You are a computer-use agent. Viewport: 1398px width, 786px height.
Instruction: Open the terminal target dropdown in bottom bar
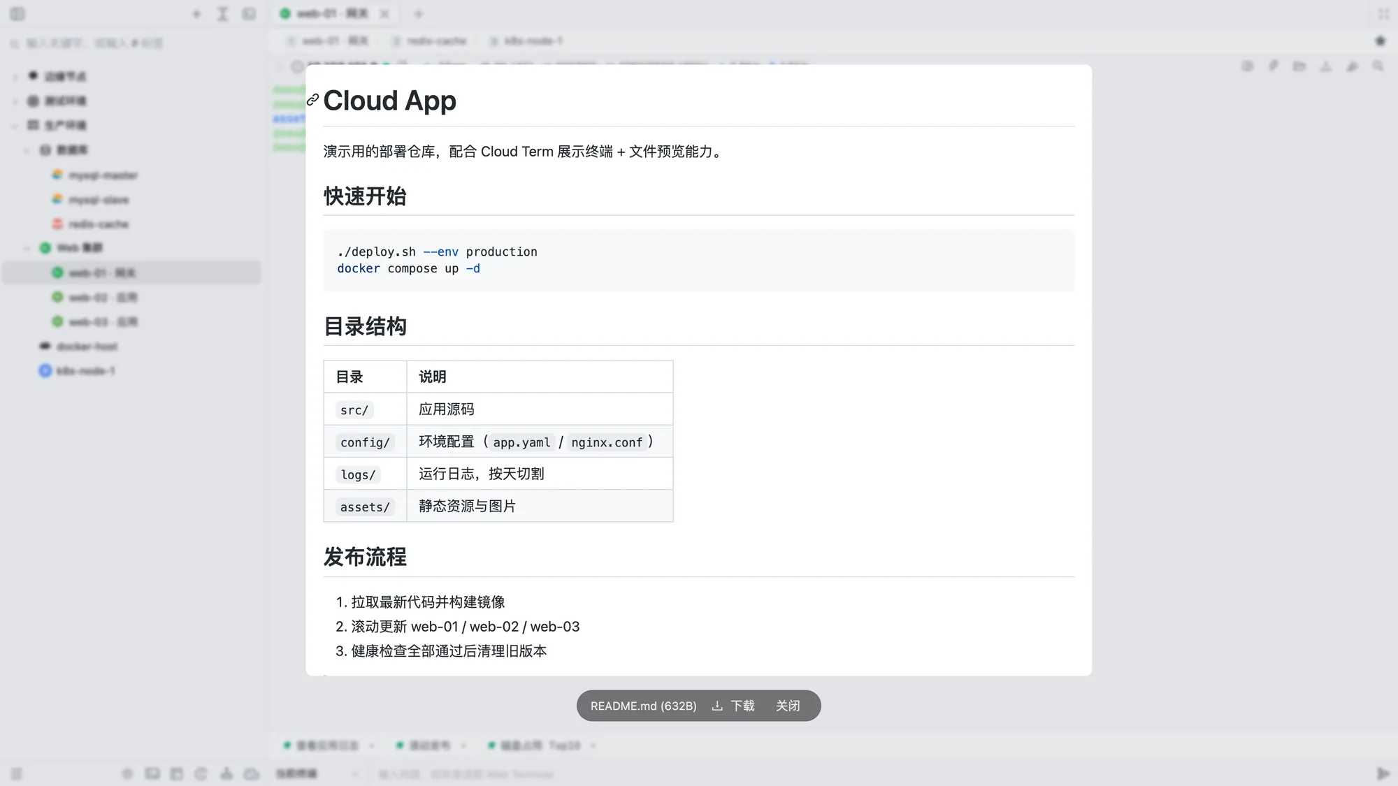coord(318,773)
